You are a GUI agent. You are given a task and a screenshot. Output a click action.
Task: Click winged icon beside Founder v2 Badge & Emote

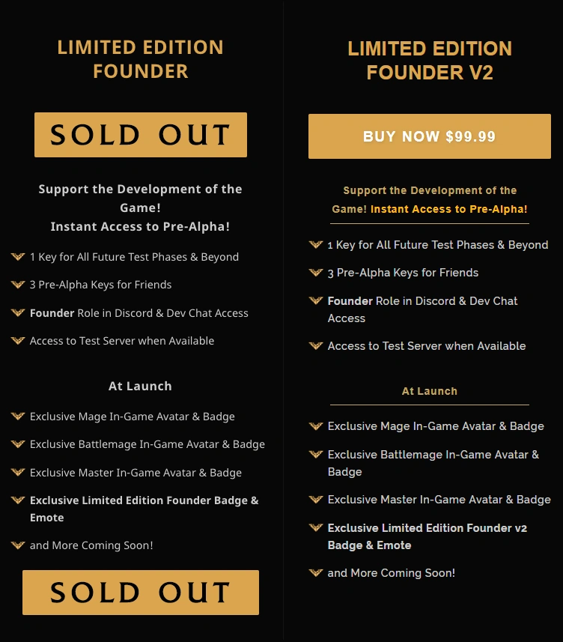316,528
